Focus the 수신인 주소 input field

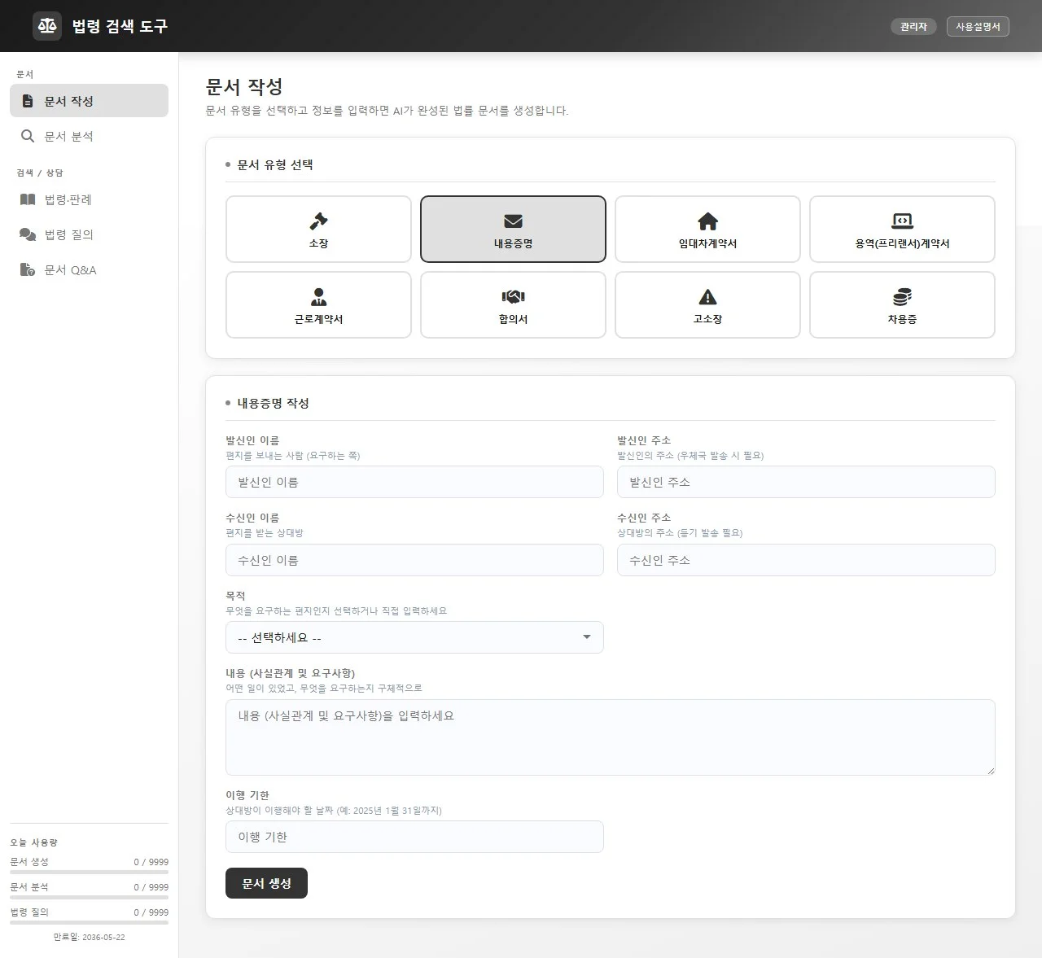click(x=806, y=560)
